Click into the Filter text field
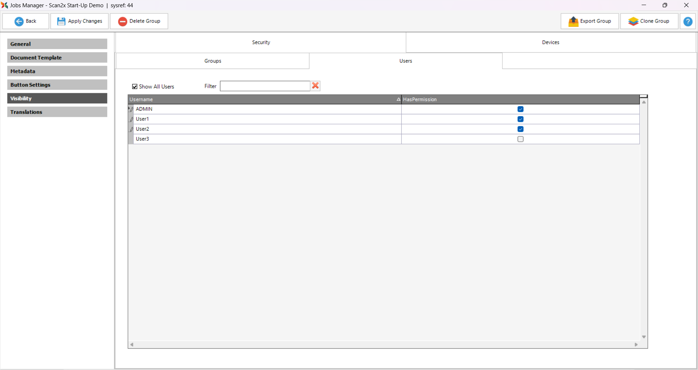The image size is (698, 370). (265, 86)
